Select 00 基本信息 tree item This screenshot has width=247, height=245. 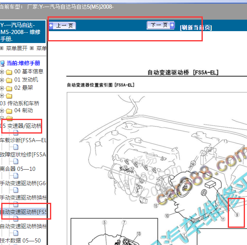29,72
